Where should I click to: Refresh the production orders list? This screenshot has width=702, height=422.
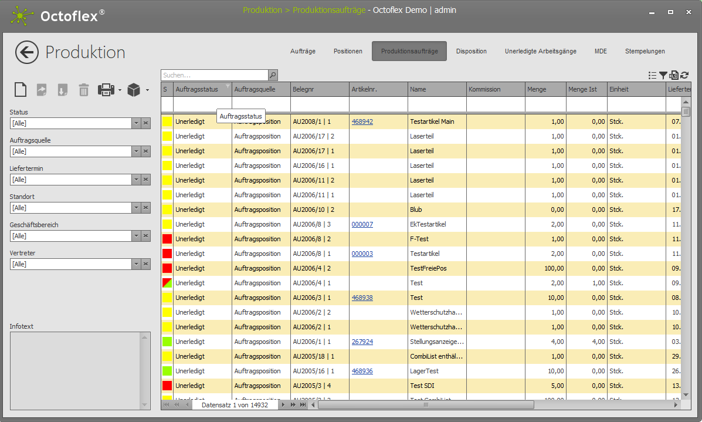684,75
